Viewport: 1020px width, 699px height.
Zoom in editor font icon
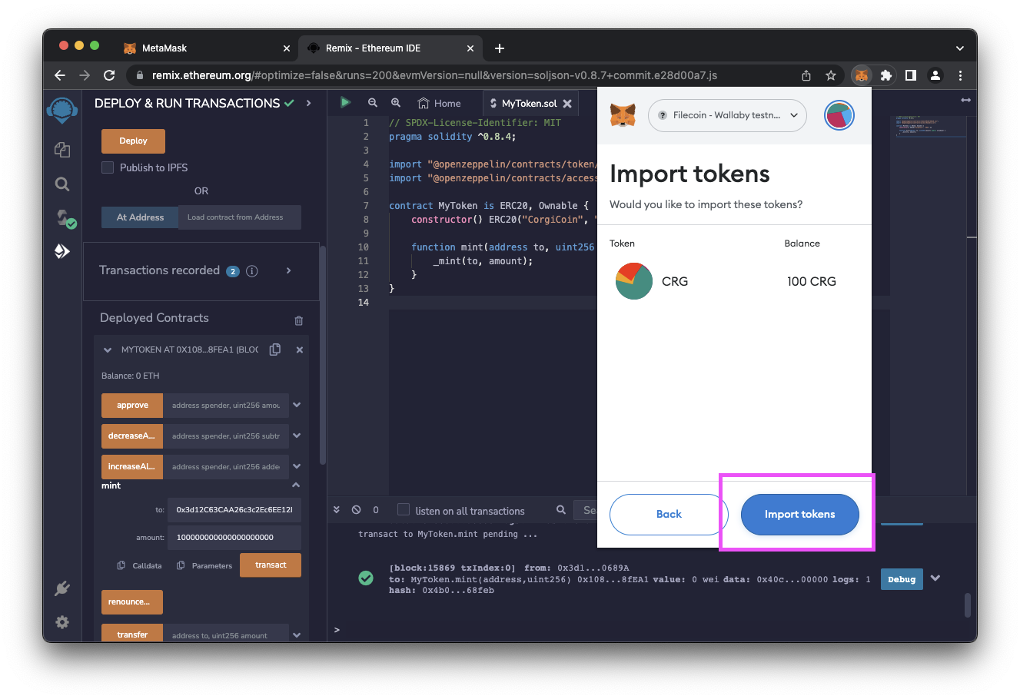pyautogui.click(x=396, y=103)
